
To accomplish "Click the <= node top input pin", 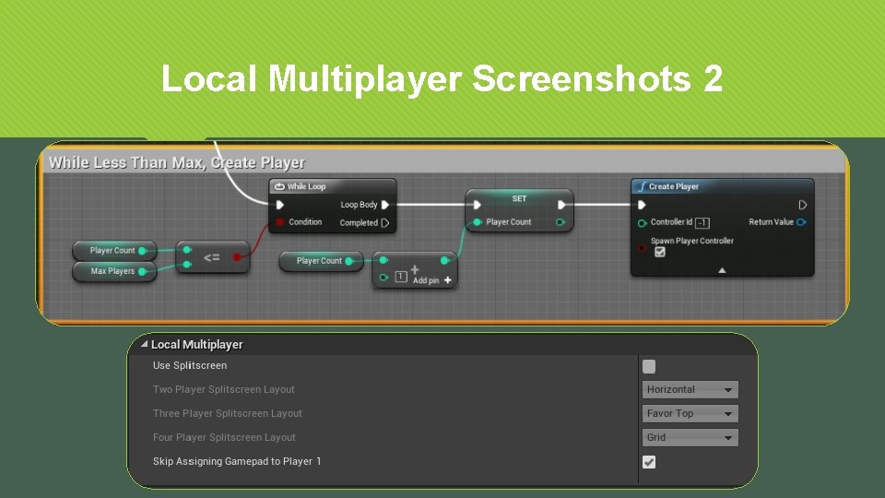I will click(x=187, y=250).
